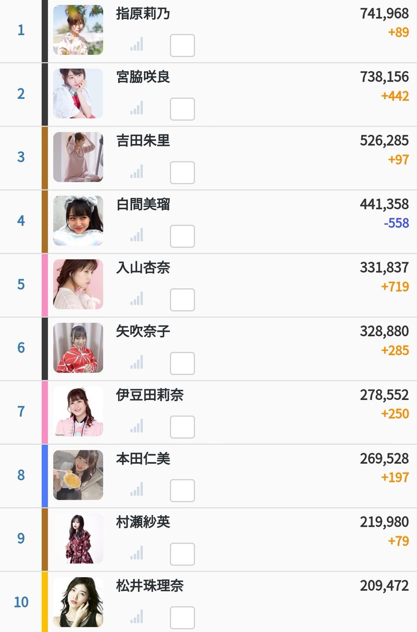Open chart icon for 白間美瑠
417x632 pixels.
click(x=137, y=235)
